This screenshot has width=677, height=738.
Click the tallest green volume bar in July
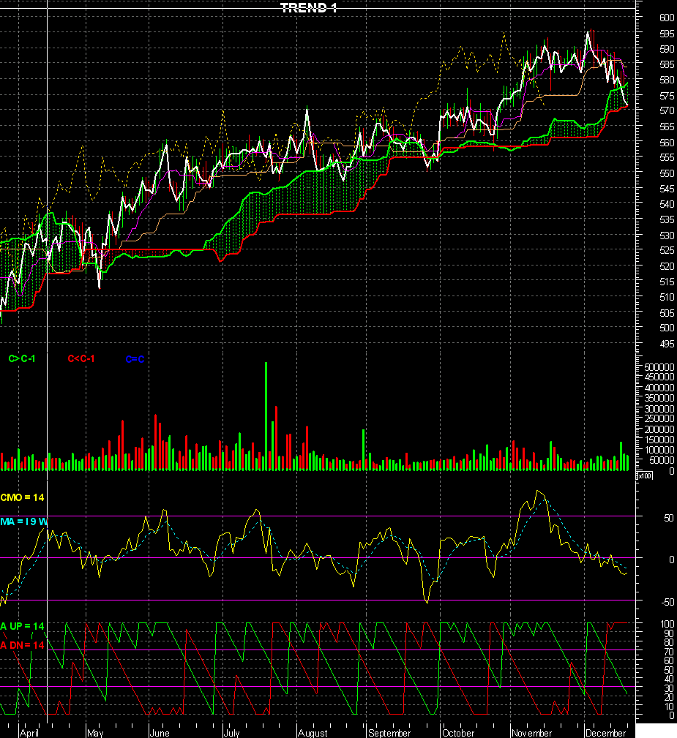266,416
